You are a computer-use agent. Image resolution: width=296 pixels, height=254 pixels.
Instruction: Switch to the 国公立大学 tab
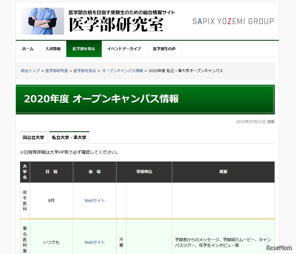[33, 137]
